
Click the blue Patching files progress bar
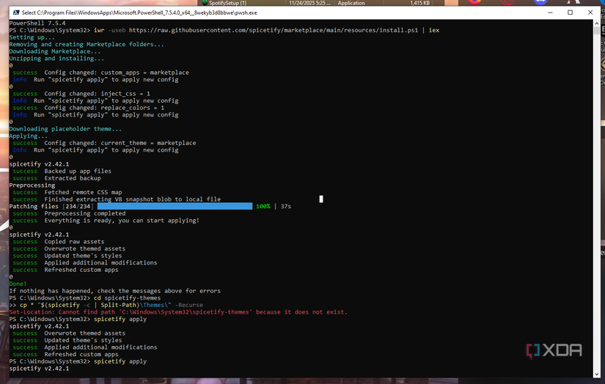(175, 206)
